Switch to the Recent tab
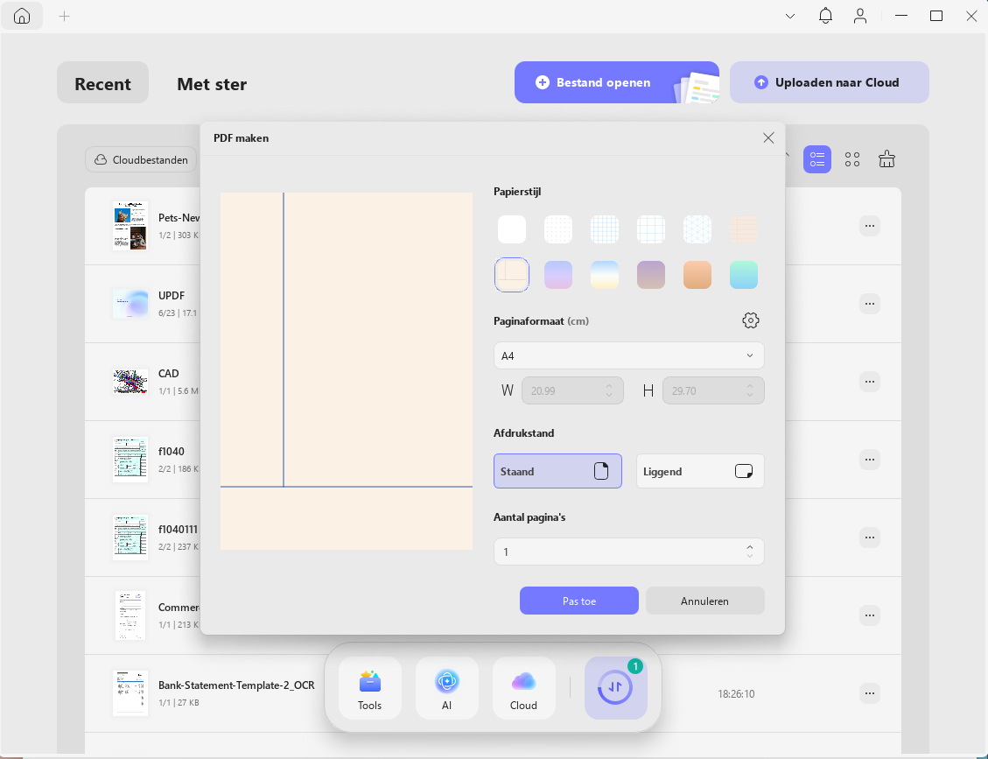This screenshot has height=759, width=988. tap(102, 82)
